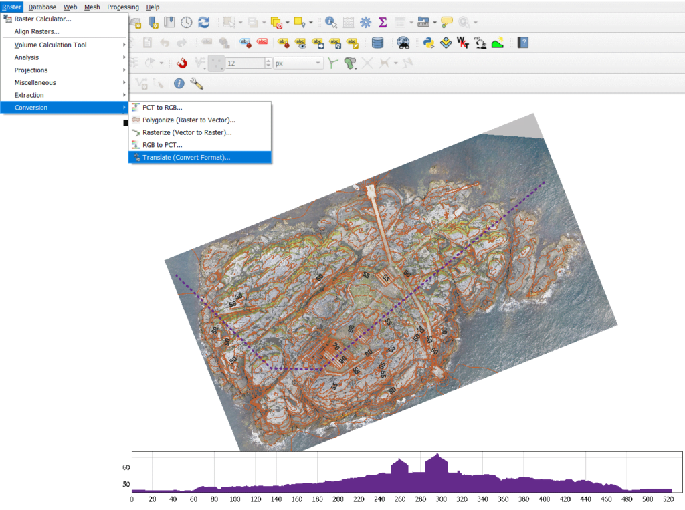Image resolution: width=685 pixels, height=510 pixels.
Task: Open the DB Manager database icon
Action: [377, 43]
